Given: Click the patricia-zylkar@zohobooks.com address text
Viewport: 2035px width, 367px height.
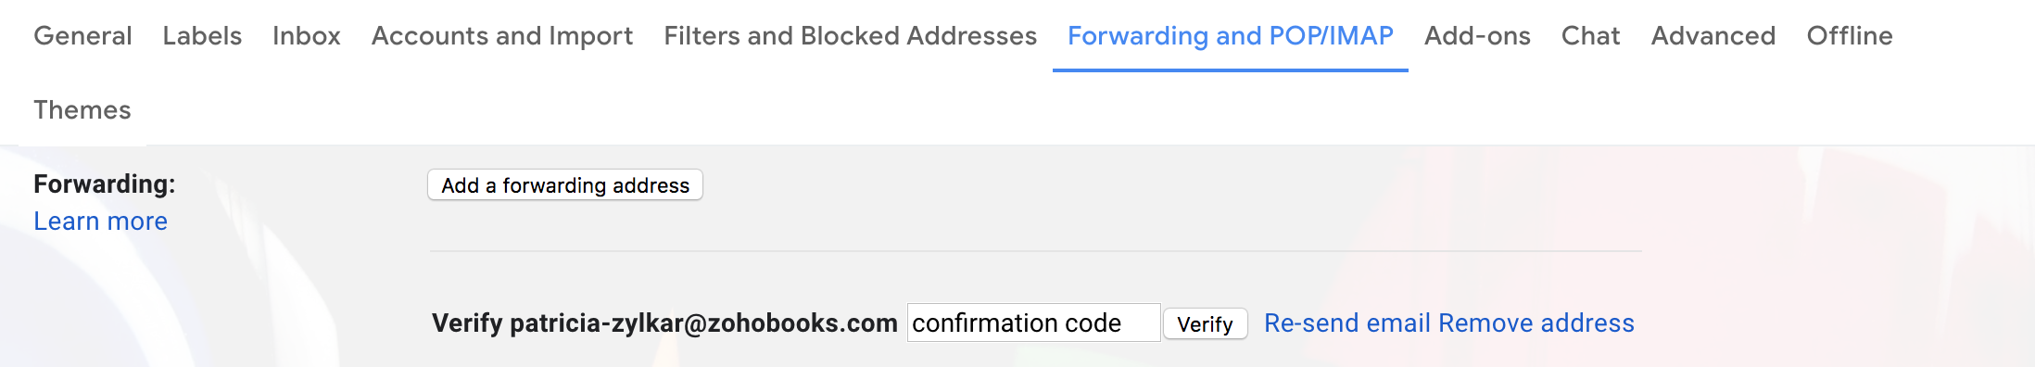Looking at the screenshot, I should (x=703, y=323).
